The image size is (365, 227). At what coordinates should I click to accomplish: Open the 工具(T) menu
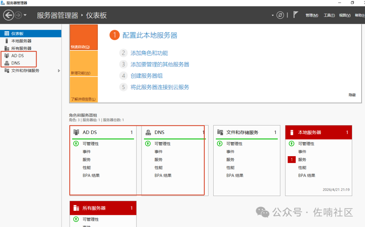pos(329,15)
